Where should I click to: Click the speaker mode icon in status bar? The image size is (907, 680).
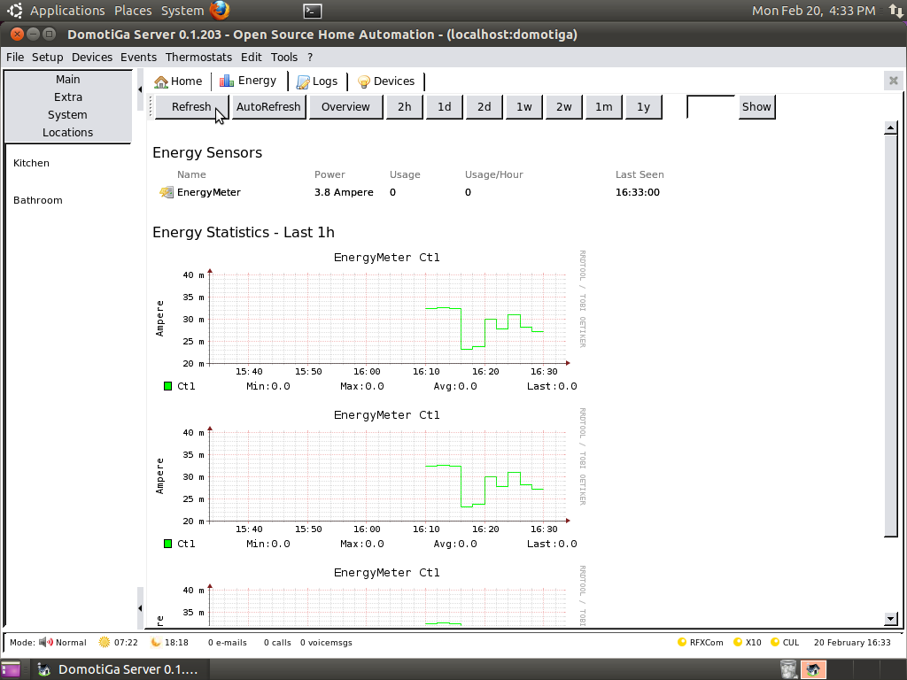tap(46, 643)
